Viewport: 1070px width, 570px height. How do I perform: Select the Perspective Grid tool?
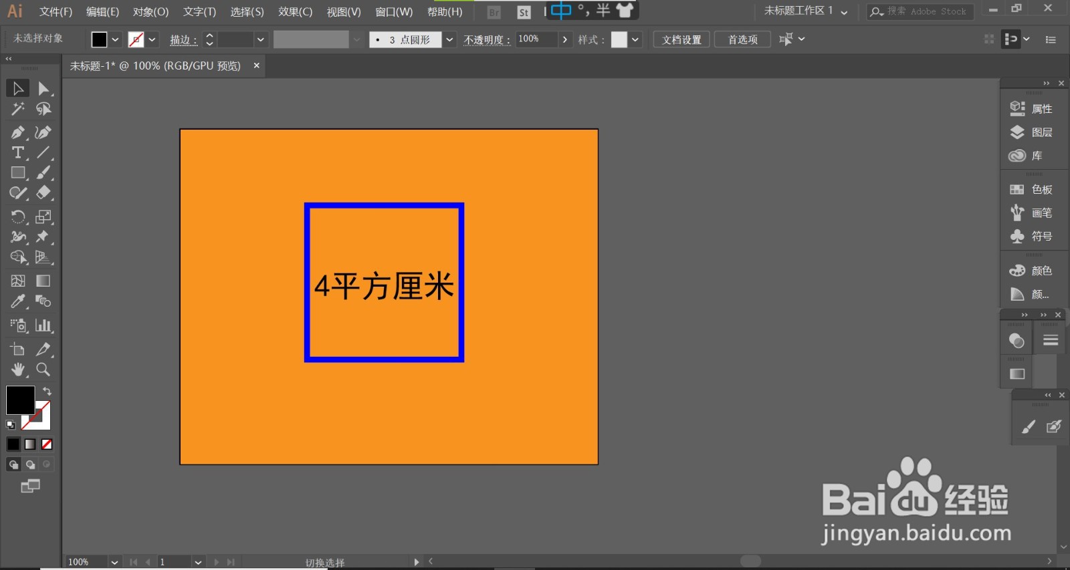[x=43, y=257]
